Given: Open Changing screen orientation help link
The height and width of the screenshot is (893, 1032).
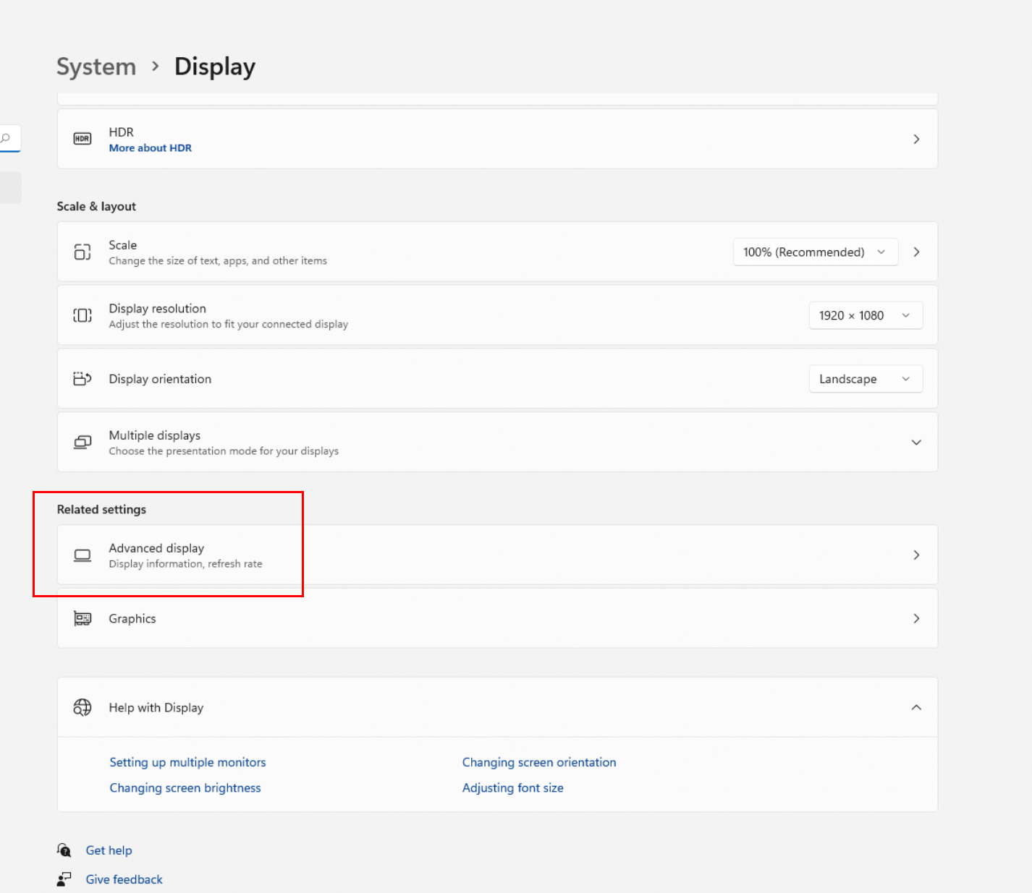Looking at the screenshot, I should coord(539,762).
